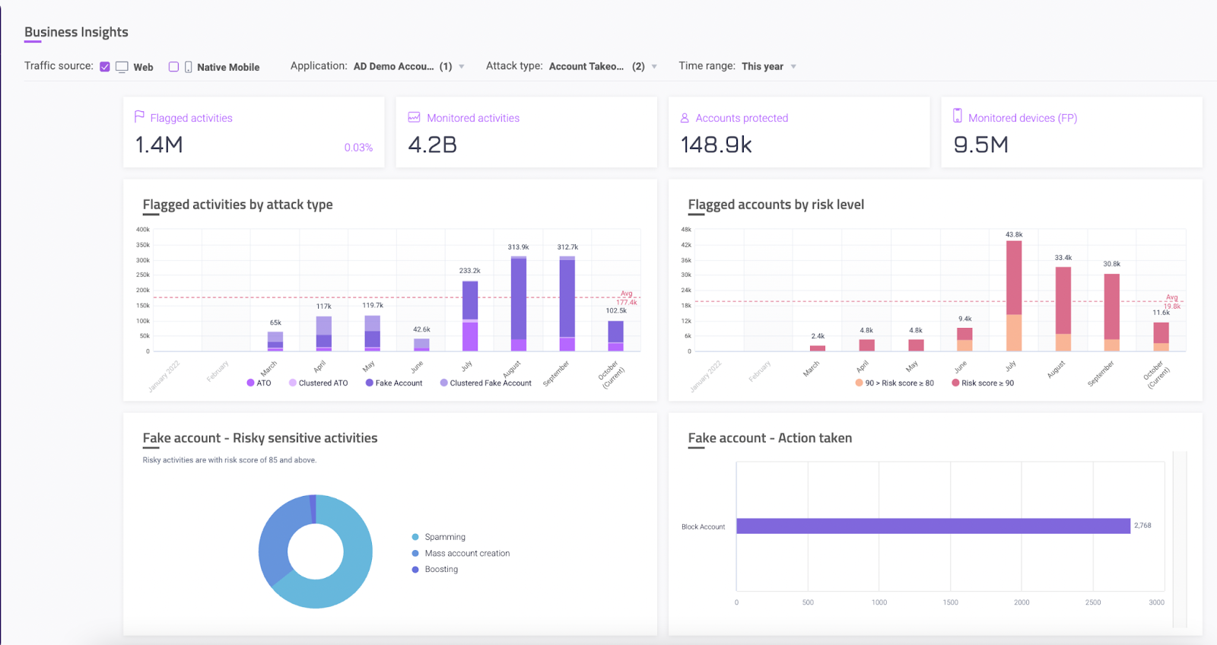The image size is (1217, 645).
Task: Select the Flagged activities card title
Action: (x=192, y=118)
